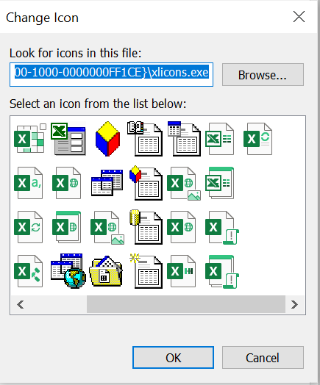Screen dimensions: 320x385
Task: Click the xlicons.exe file path field
Action: click(x=111, y=74)
